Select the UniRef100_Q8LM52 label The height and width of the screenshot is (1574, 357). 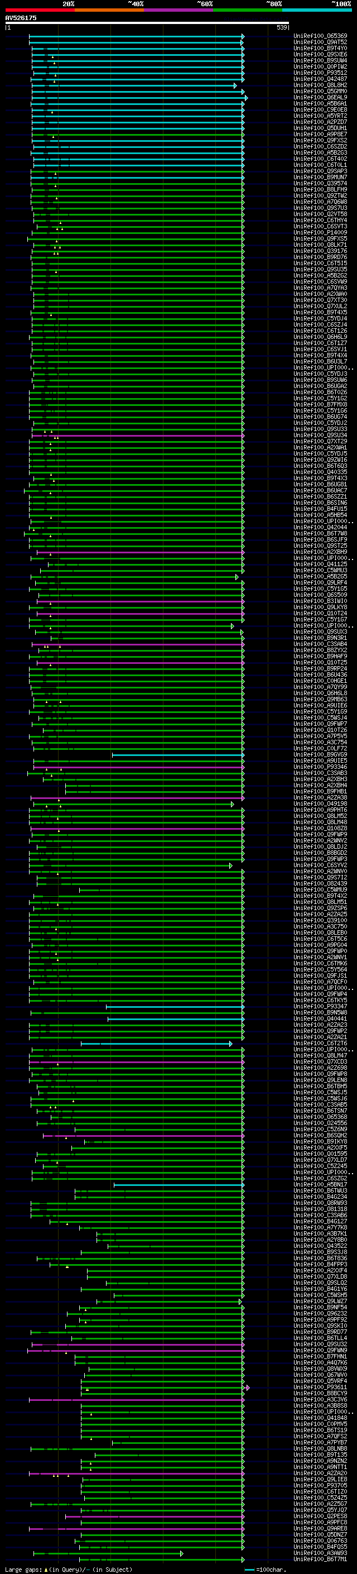click(x=320, y=816)
